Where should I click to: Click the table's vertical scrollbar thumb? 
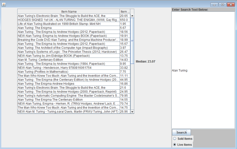[132, 41]
